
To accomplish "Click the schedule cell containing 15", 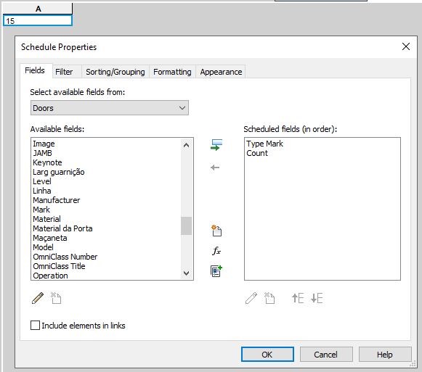I will click(38, 21).
